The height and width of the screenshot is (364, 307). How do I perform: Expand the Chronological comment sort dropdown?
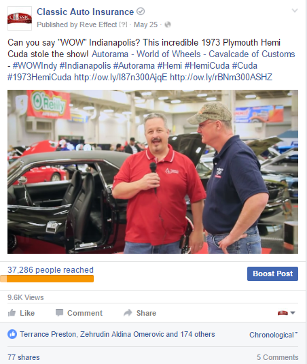coord(274,335)
